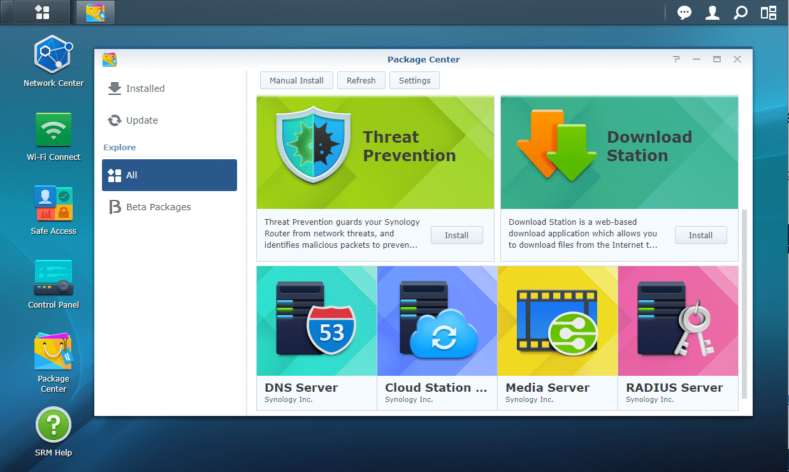Screen dimensions: 789x472
Task: Open the DNS Server package tile
Action: [x=317, y=338]
